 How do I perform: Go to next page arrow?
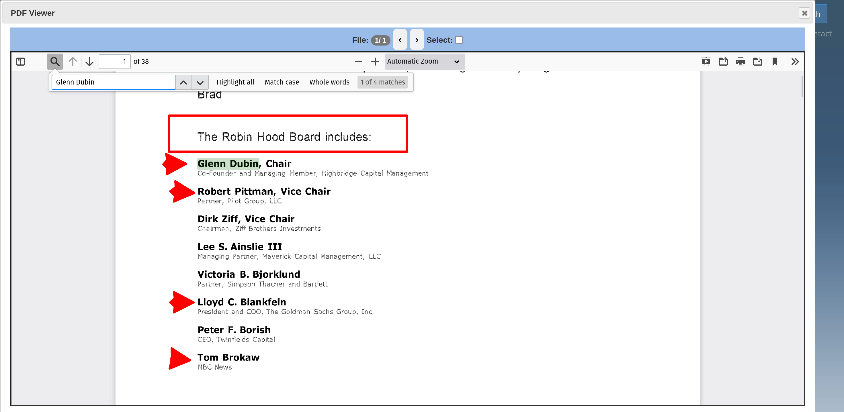tap(89, 62)
